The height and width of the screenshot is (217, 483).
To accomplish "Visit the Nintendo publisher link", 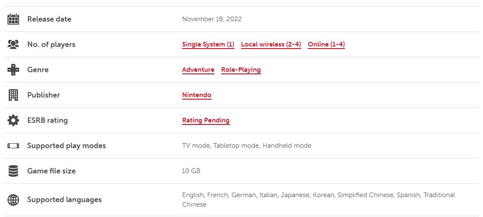I will point(197,95).
